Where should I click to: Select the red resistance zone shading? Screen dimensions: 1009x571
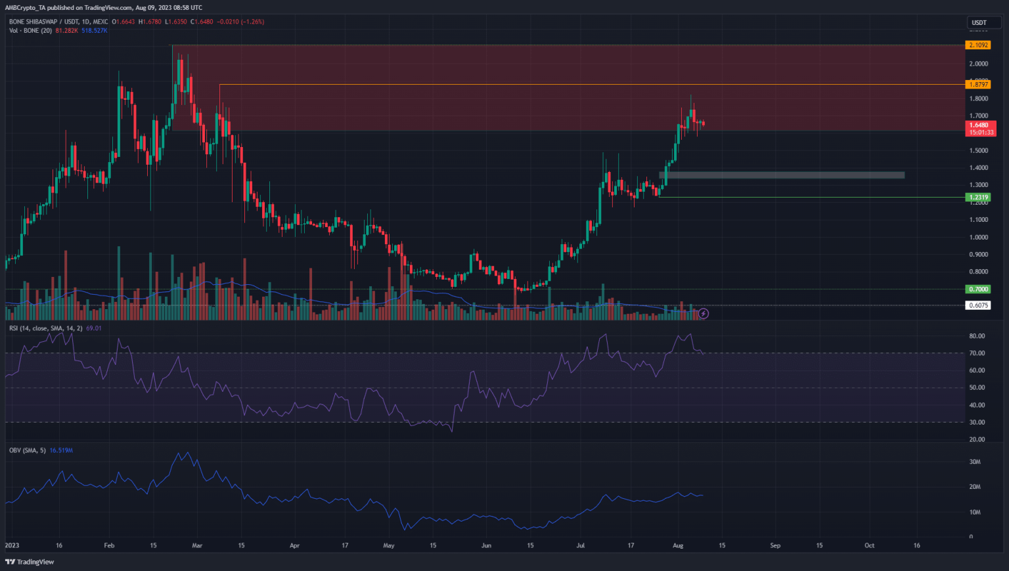coord(526,72)
